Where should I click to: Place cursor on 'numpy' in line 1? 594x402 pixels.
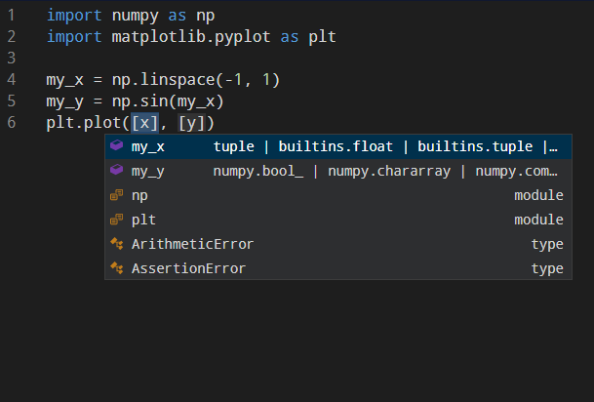coord(135,17)
